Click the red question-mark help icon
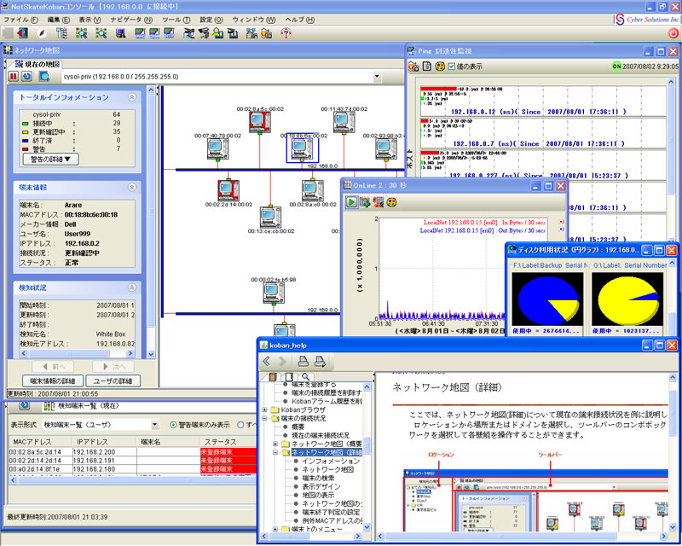Screen dimensions: 682x546 tap(286, 33)
